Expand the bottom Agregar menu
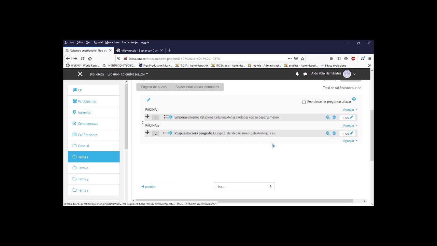 click(350, 141)
